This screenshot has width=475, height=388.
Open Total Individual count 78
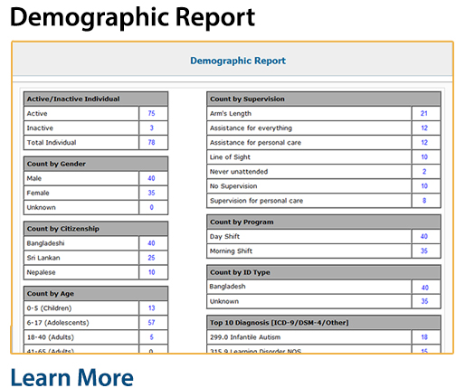[151, 142]
